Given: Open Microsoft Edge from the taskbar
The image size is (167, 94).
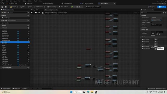Looking at the screenshot, I should pyautogui.click(x=88, y=92).
